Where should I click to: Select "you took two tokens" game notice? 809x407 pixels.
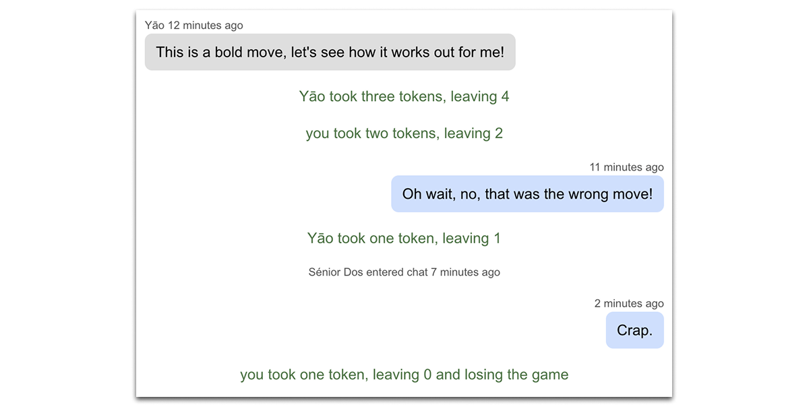tap(404, 133)
